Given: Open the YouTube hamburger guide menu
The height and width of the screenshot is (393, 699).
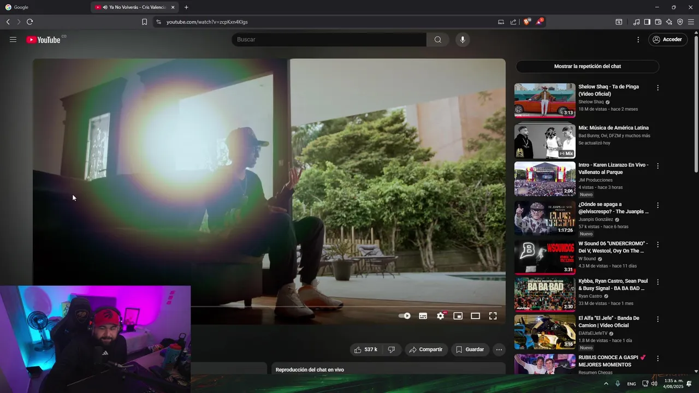Looking at the screenshot, I should tap(13, 39).
